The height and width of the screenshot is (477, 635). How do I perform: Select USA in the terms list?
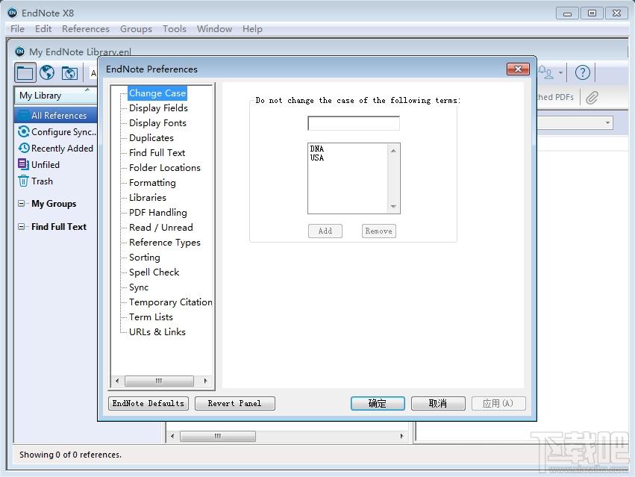(x=317, y=158)
